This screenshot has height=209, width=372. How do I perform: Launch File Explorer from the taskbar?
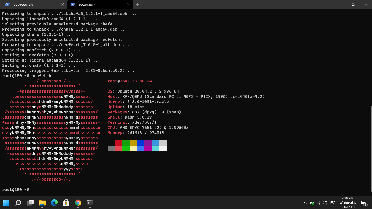[42, 203]
